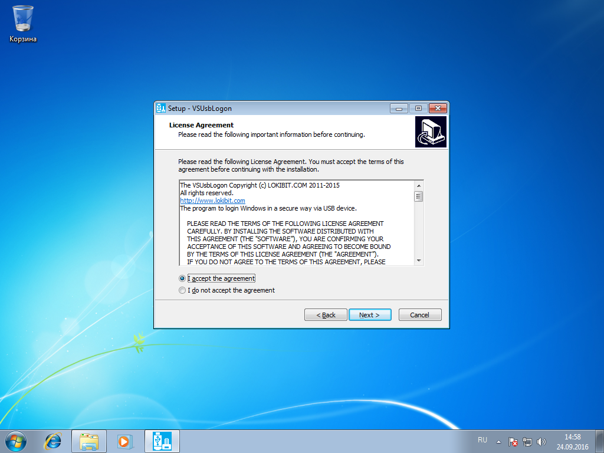This screenshot has height=453, width=604.
Task: Open the Action Center flag icon
Action: [513, 442]
